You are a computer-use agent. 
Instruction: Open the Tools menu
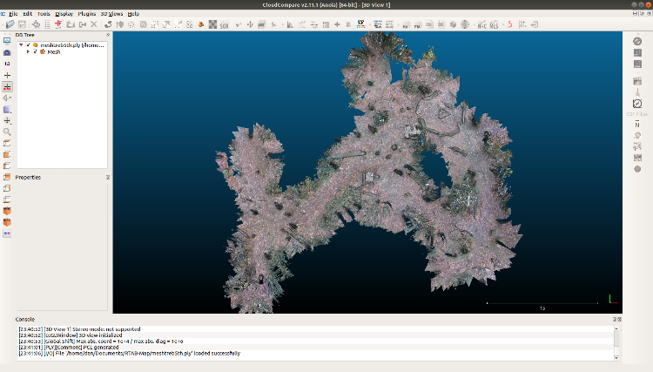click(x=44, y=14)
